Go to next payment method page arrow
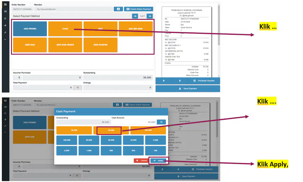This screenshot has width=303, height=182. click(x=150, y=16)
